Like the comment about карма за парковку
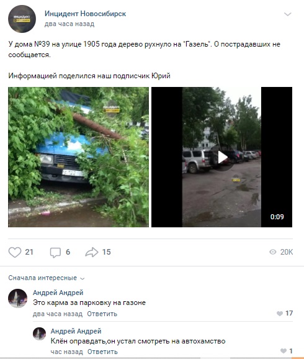The image size is (304, 359). [x=280, y=314]
